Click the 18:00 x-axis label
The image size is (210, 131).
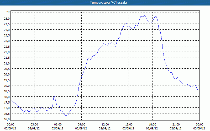152,125
